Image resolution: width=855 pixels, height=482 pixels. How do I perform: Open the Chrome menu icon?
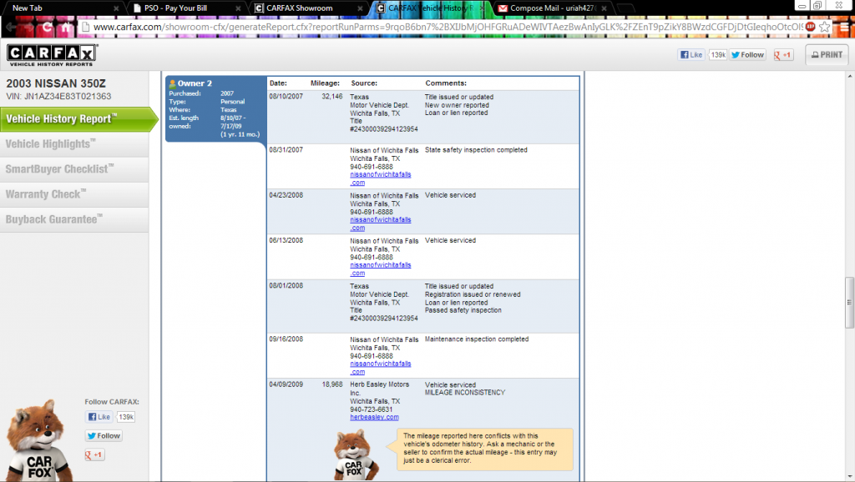pos(844,27)
